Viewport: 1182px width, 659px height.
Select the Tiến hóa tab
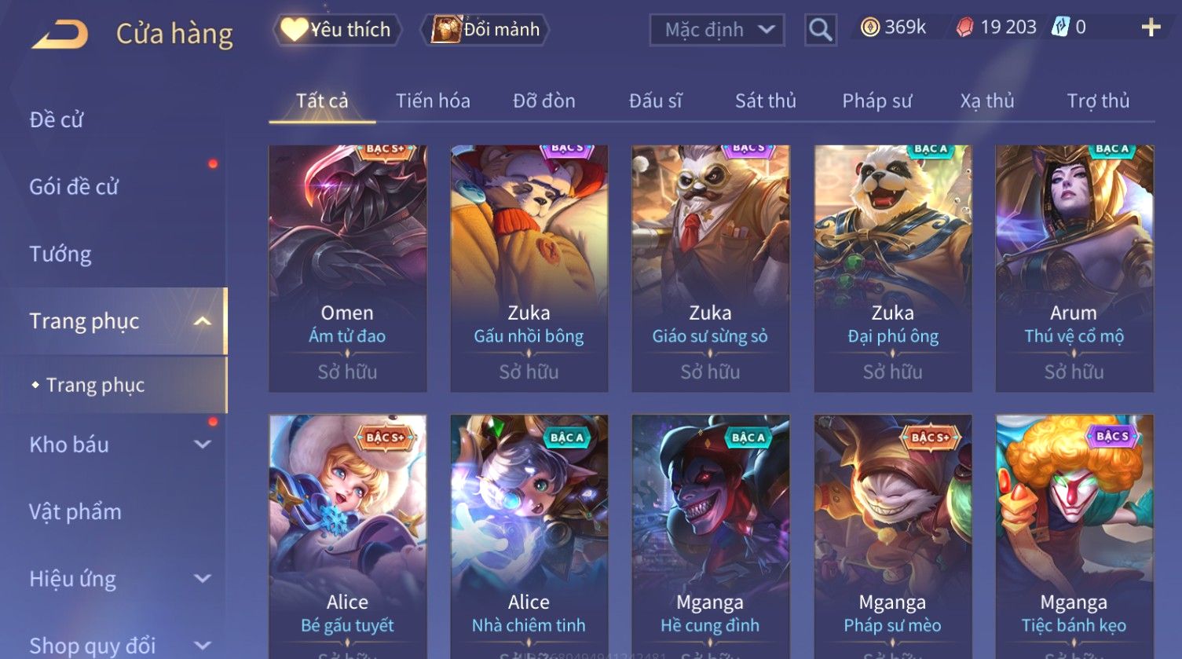pyautogui.click(x=433, y=101)
